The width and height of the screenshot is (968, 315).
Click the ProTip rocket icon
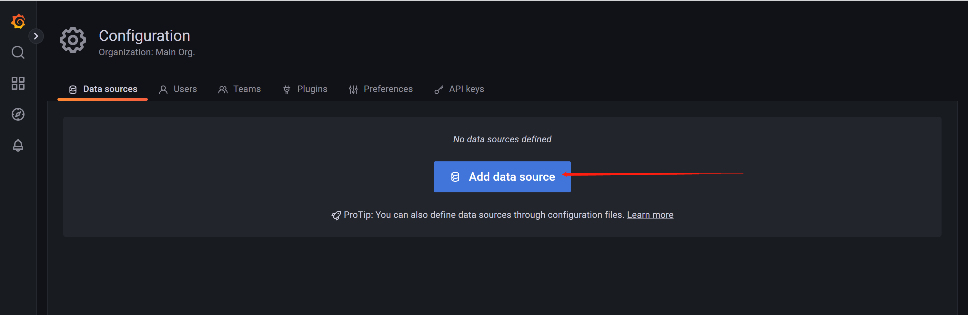[x=336, y=215]
